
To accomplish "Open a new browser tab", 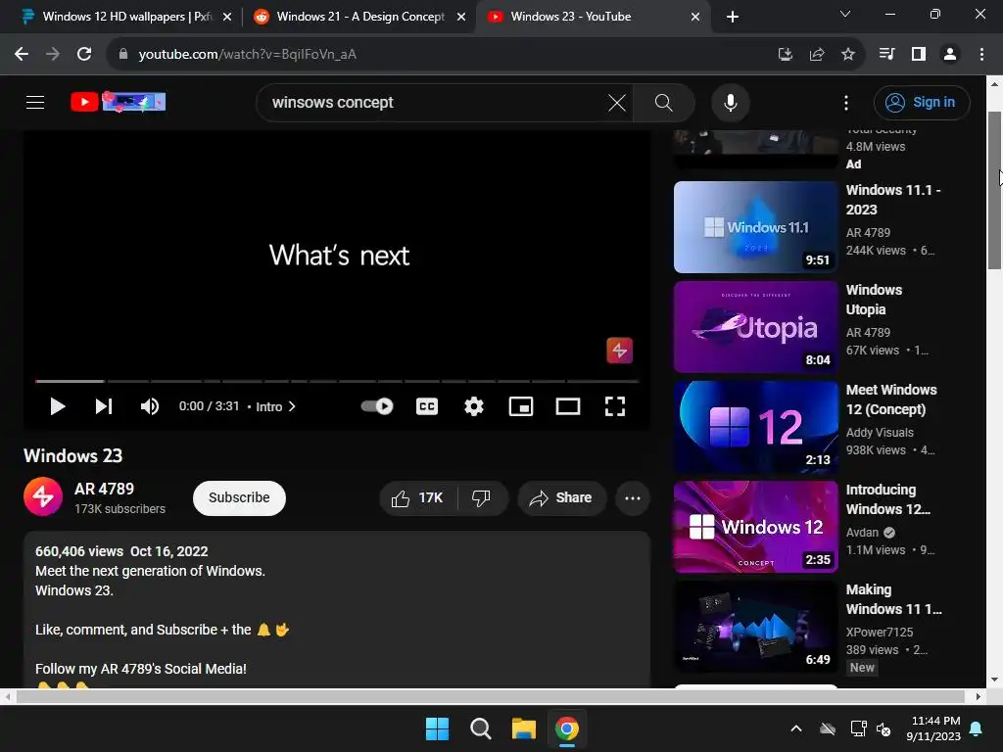I will (x=733, y=17).
